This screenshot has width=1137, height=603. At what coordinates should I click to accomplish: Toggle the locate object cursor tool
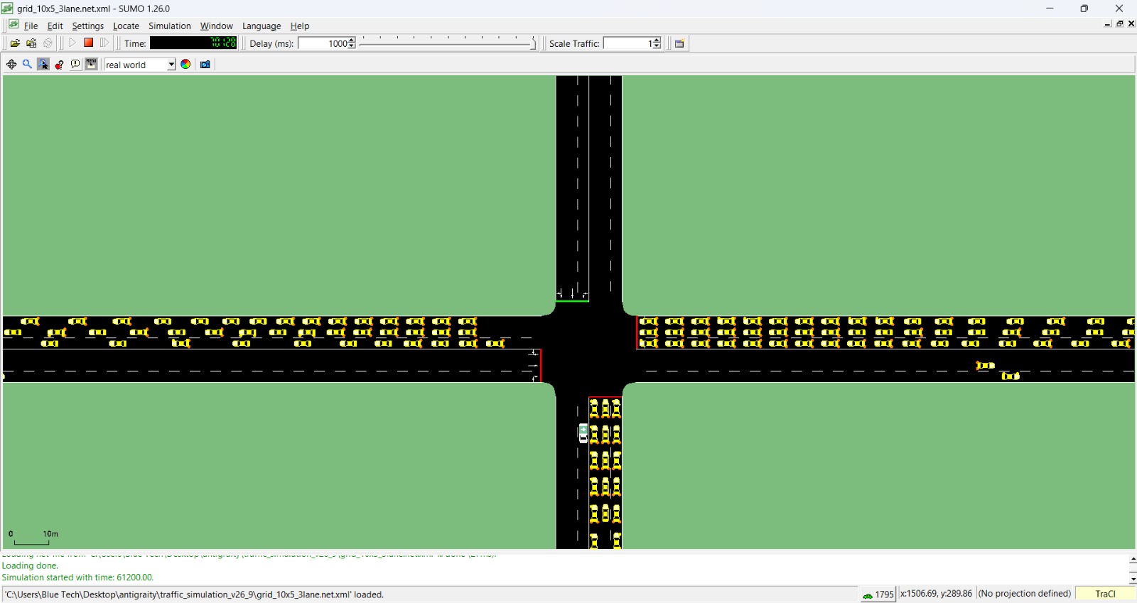point(43,65)
